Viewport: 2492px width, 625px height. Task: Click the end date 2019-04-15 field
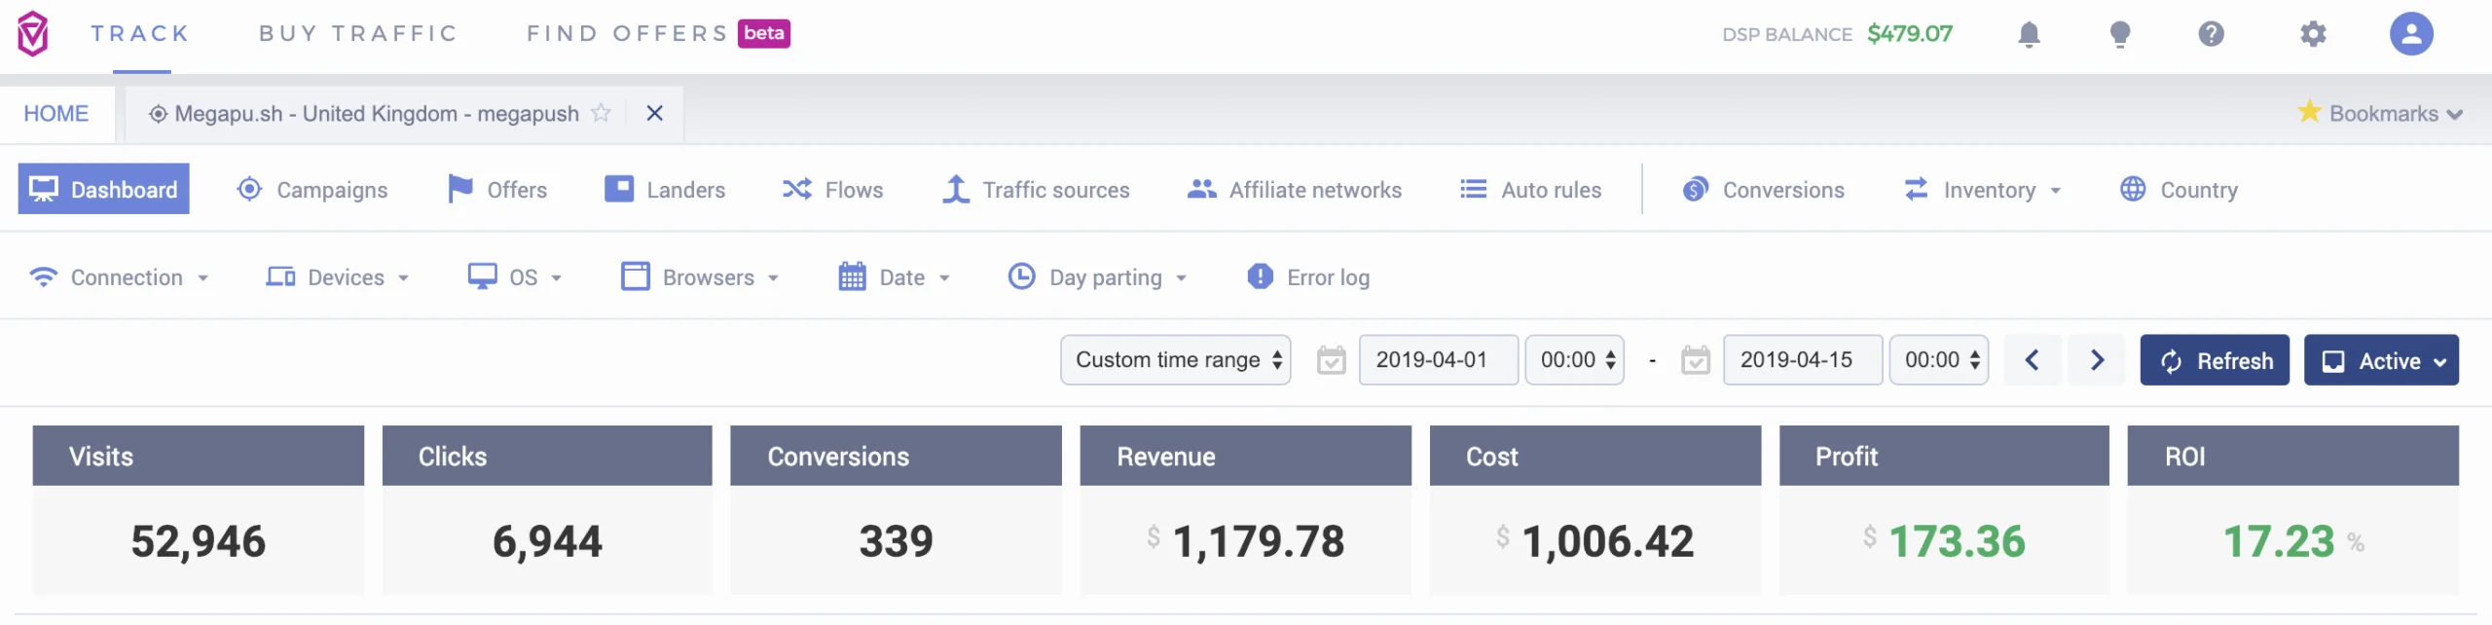click(1801, 360)
